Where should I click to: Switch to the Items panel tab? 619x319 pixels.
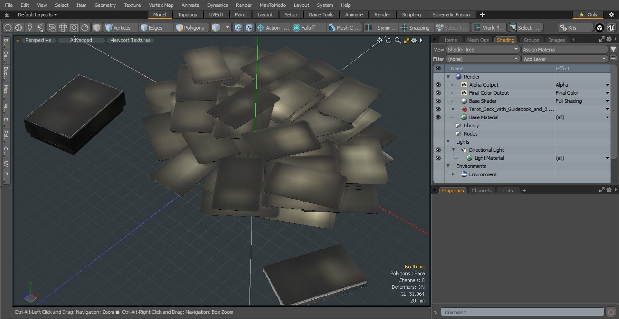450,40
